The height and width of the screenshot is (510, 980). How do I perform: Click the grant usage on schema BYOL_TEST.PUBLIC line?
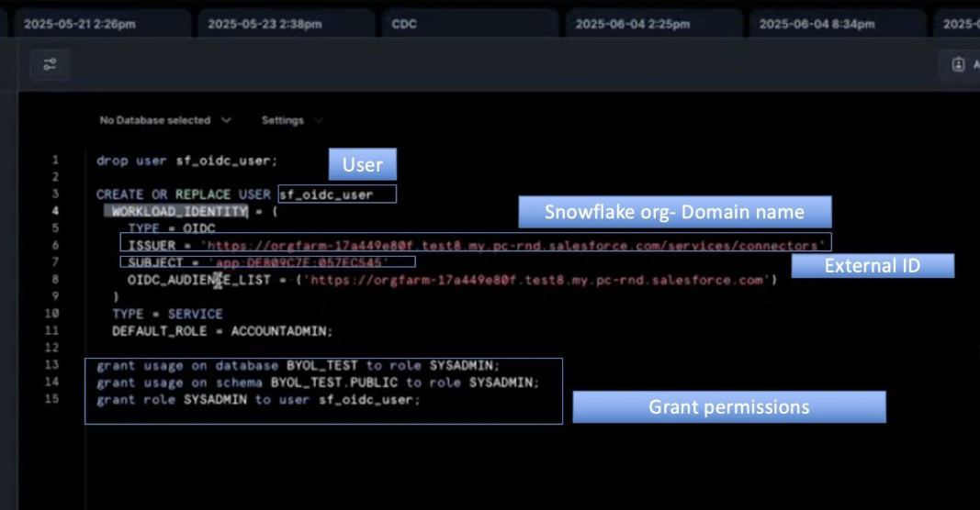pyautogui.click(x=317, y=382)
